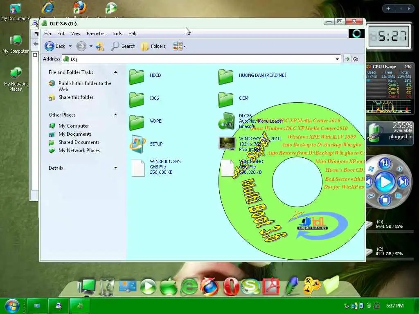Open the File menu
The width and height of the screenshot is (419, 314).
47,34
